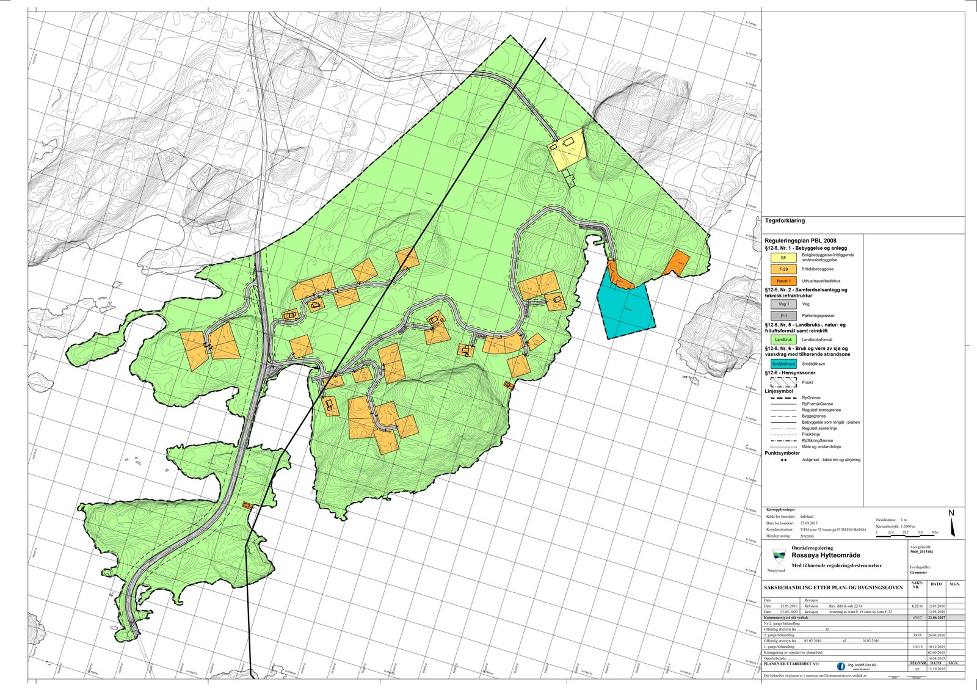Click the Frisikt hatched legend symbol

point(783,382)
